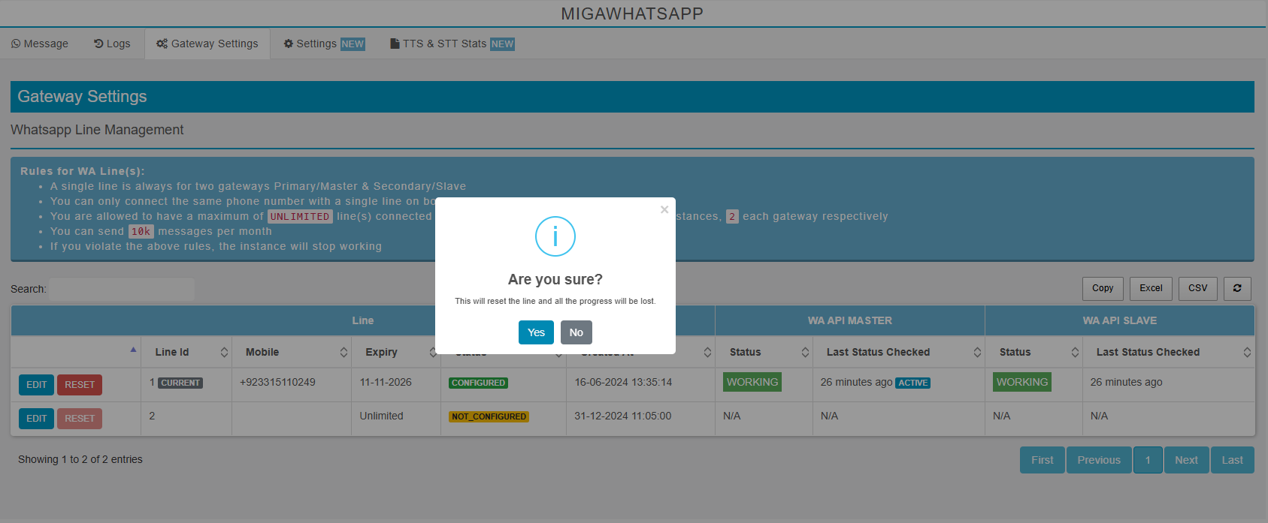Sort the table by Line Id column
Image resolution: width=1268 pixels, height=523 pixels.
coord(186,352)
